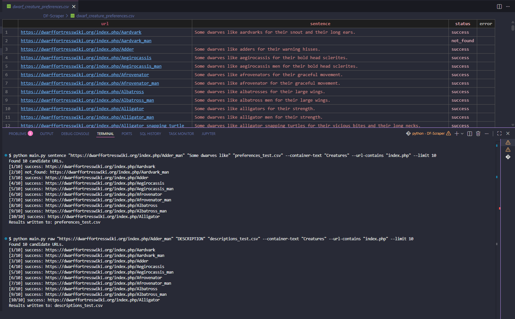Switch to the JUPYTER tab
Image resolution: width=515 pixels, height=319 pixels.
(209, 134)
